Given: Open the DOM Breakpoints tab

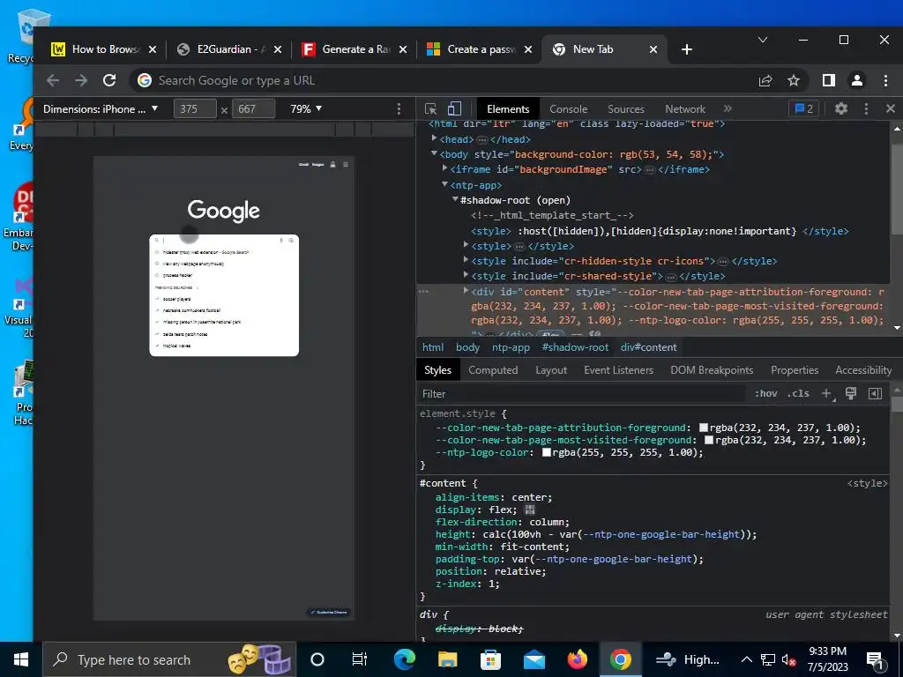Looking at the screenshot, I should point(712,370).
